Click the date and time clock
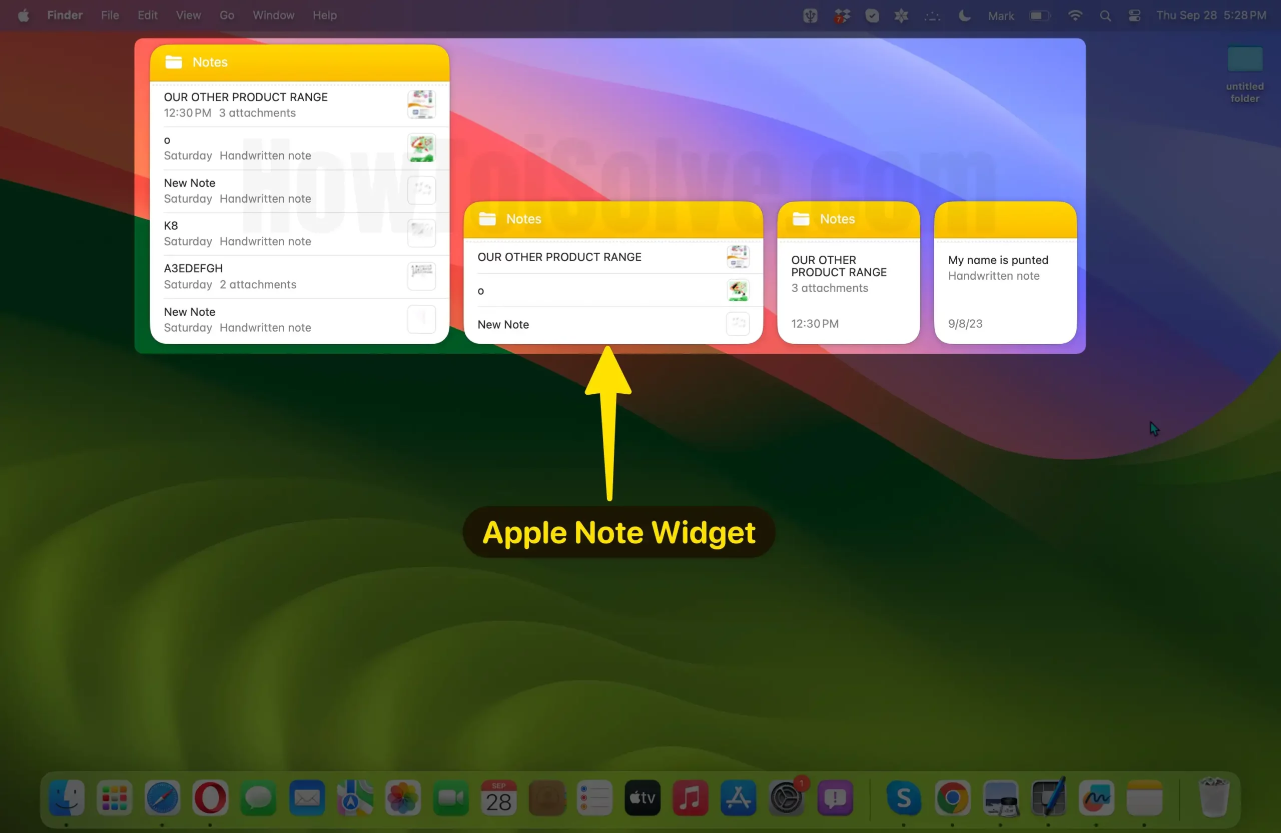The height and width of the screenshot is (833, 1281). click(1211, 16)
